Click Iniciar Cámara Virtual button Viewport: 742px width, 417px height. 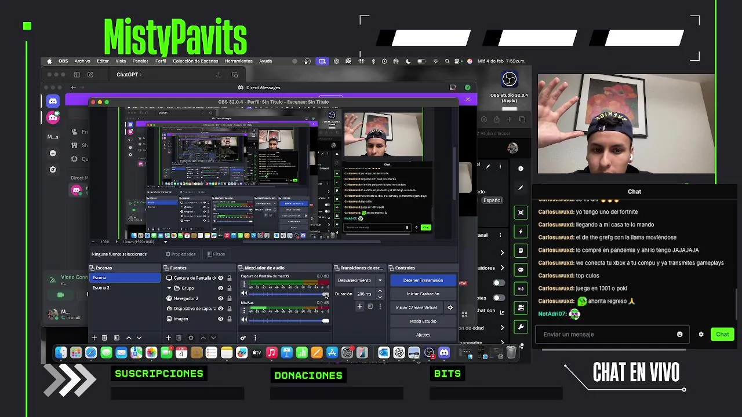point(416,308)
